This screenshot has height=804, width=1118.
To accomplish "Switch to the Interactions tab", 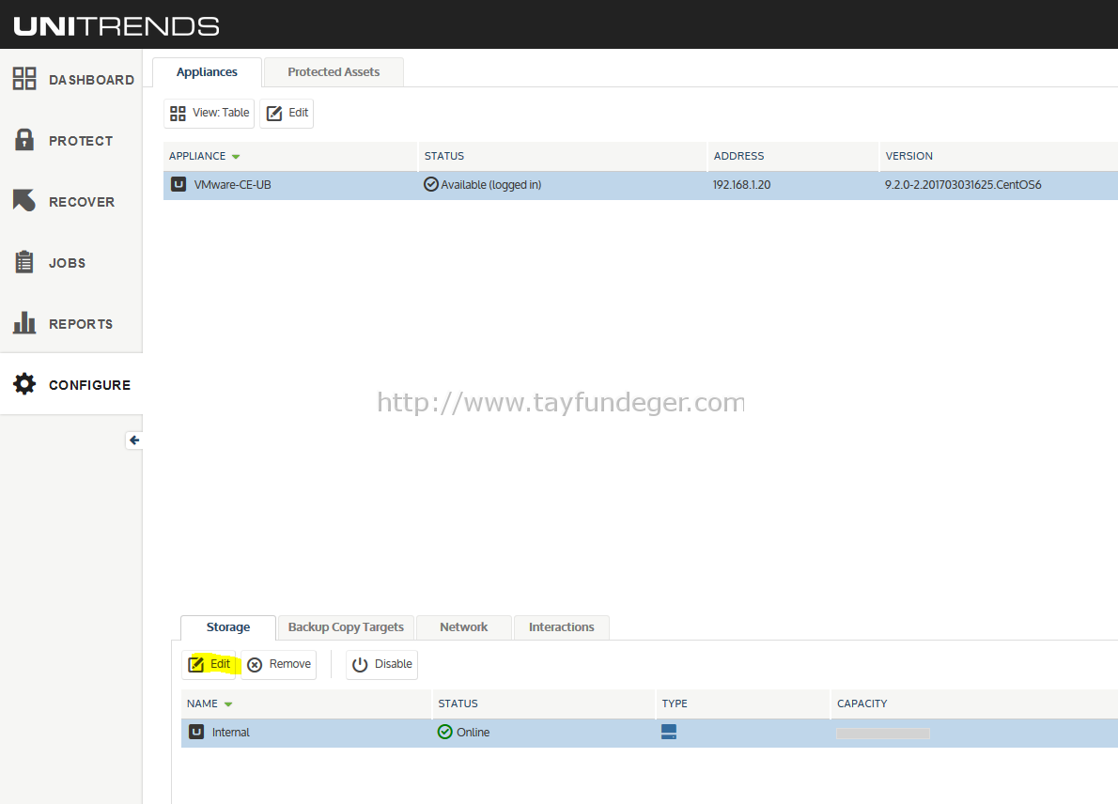I will pyautogui.click(x=561, y=627).
